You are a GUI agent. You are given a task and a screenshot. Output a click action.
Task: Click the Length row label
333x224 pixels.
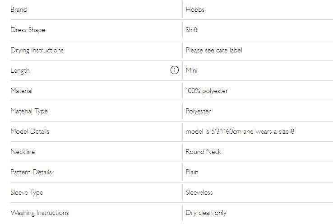[x=20, y=70]
